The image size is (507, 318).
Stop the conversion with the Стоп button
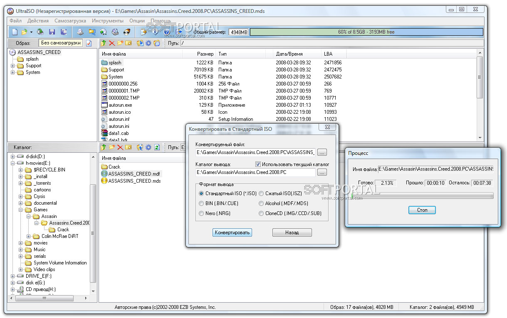point(422,210)
